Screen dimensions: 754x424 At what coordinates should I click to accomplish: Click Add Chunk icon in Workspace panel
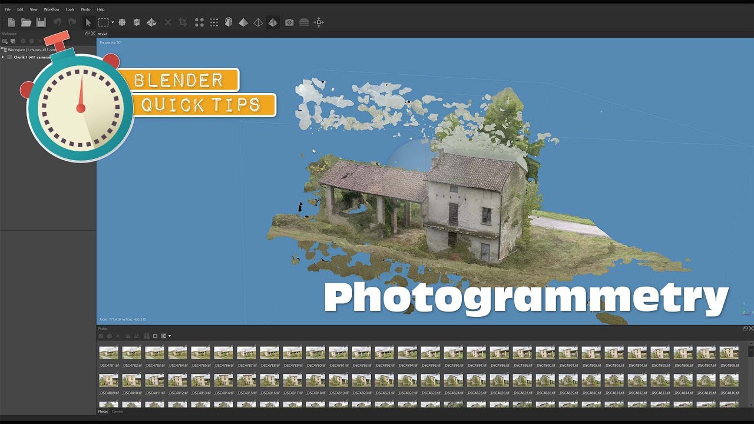click(5, 41)
